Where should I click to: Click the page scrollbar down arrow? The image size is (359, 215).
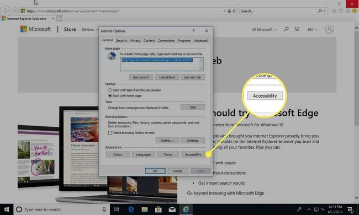click(356, 198)
